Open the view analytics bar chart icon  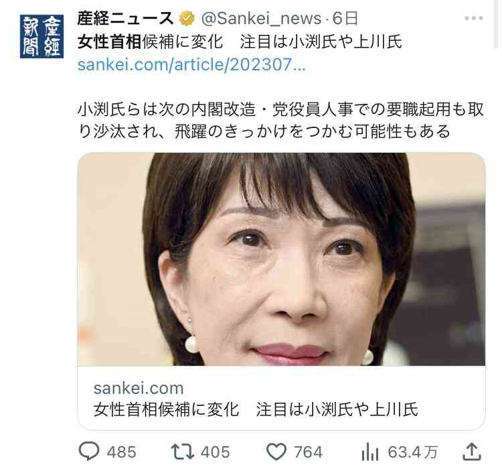coord(369,452)
